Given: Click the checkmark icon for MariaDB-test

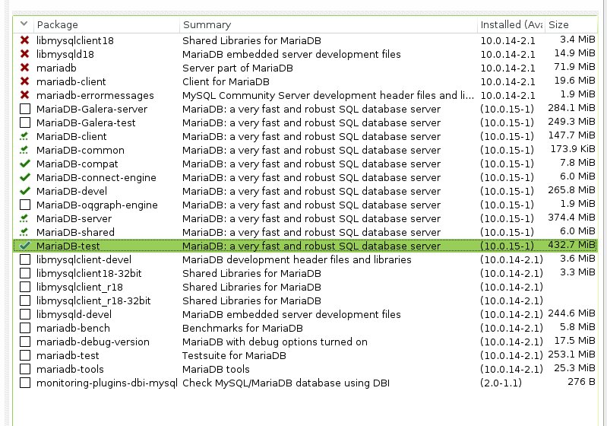Looking at the screenshot, I should tap(25, 246).
